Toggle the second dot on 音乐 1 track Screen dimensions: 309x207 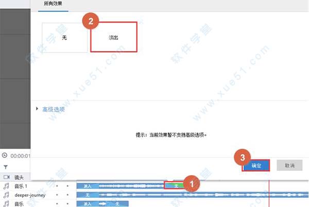pyautogui.click(x=67, y=186)
